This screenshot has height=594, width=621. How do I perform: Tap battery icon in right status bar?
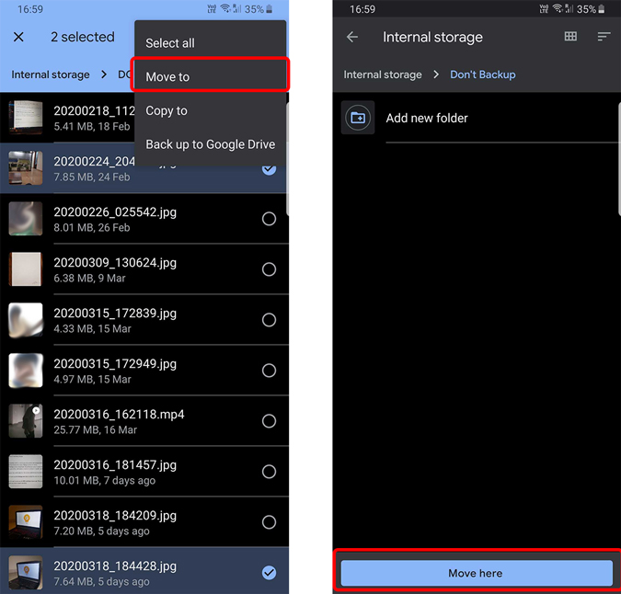(602, 9)
